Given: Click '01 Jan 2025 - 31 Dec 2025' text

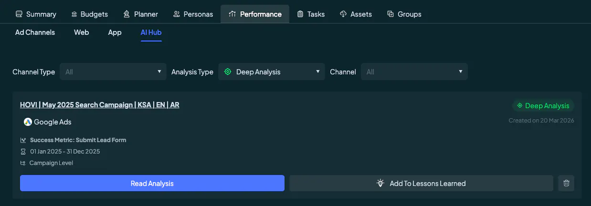Looking at the screenshot, I should pos(65,152).
